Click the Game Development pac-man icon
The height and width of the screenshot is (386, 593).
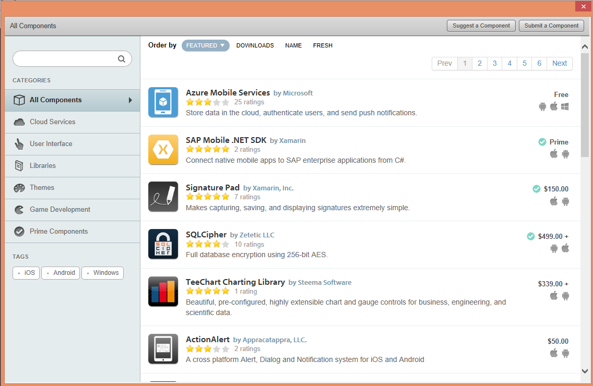click(19, 210)
